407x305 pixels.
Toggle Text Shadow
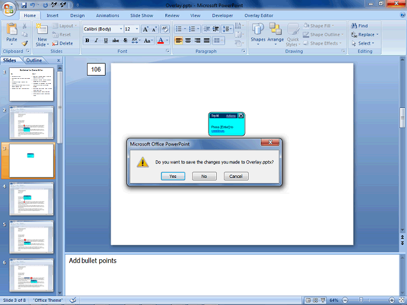click(x=125, y=41)
